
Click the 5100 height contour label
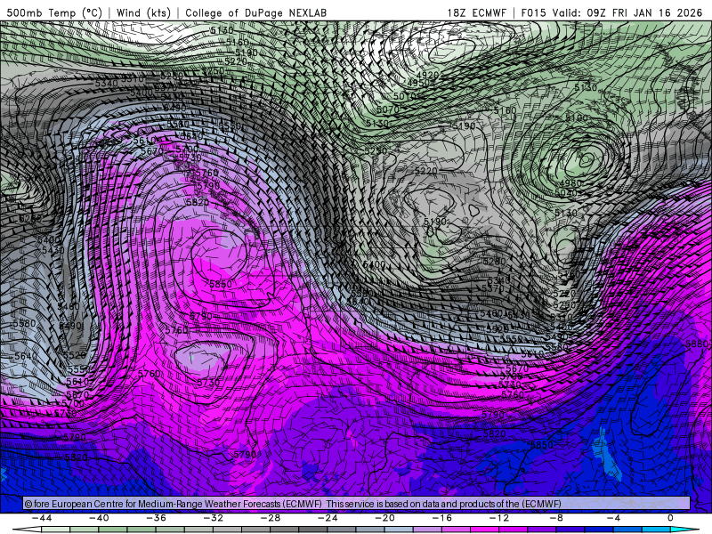pyautogui.click(x=576, y=118)
